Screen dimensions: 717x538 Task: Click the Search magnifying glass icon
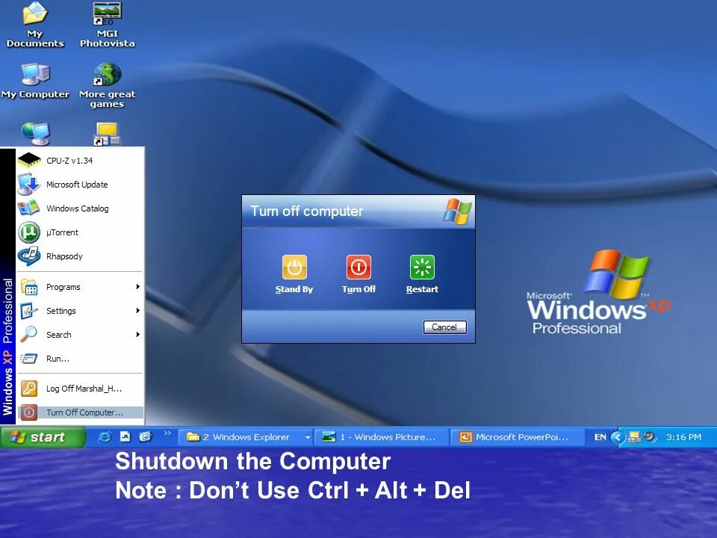coord(28,335)
